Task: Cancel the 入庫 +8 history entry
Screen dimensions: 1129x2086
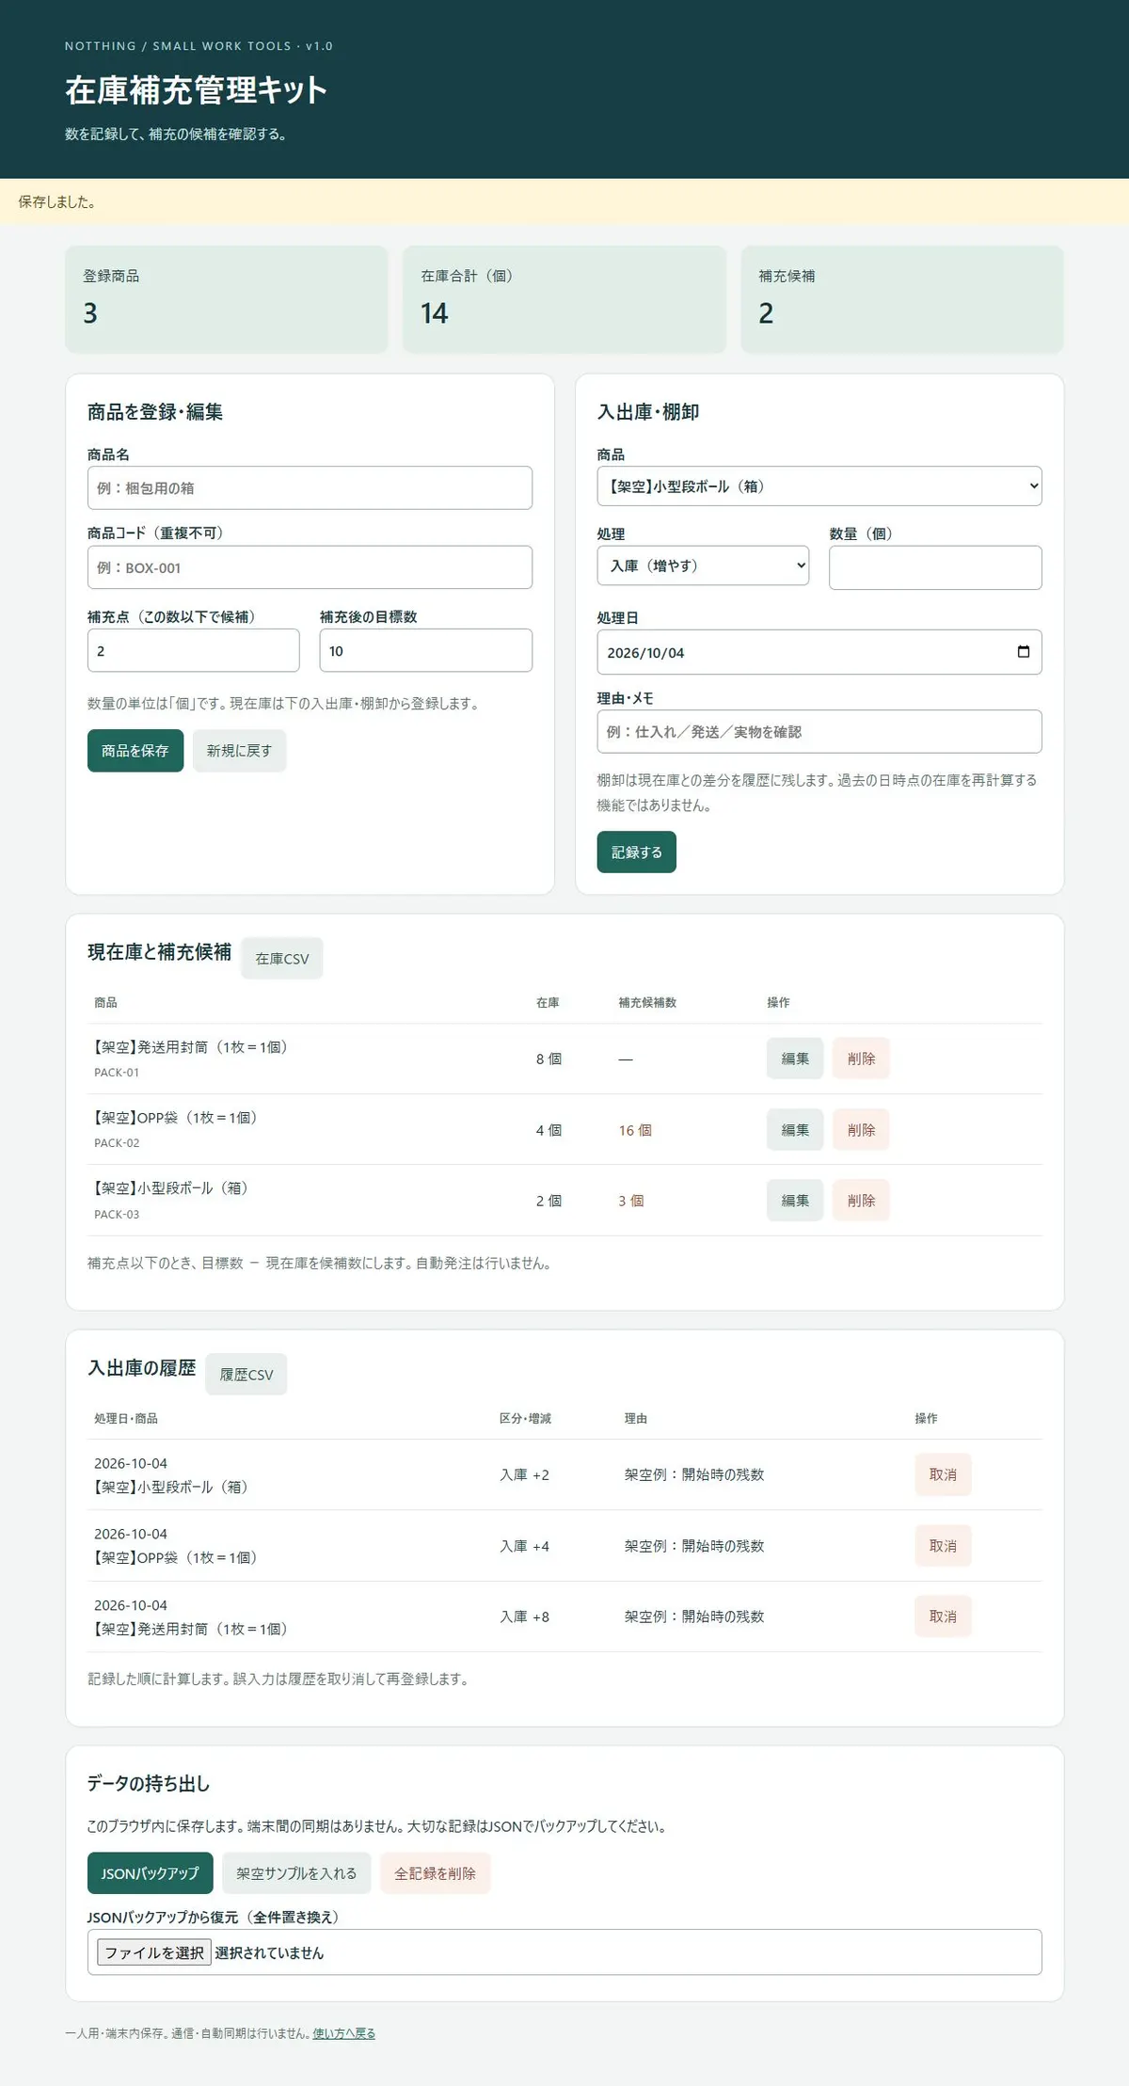Action: click(x=943, y=1616)
